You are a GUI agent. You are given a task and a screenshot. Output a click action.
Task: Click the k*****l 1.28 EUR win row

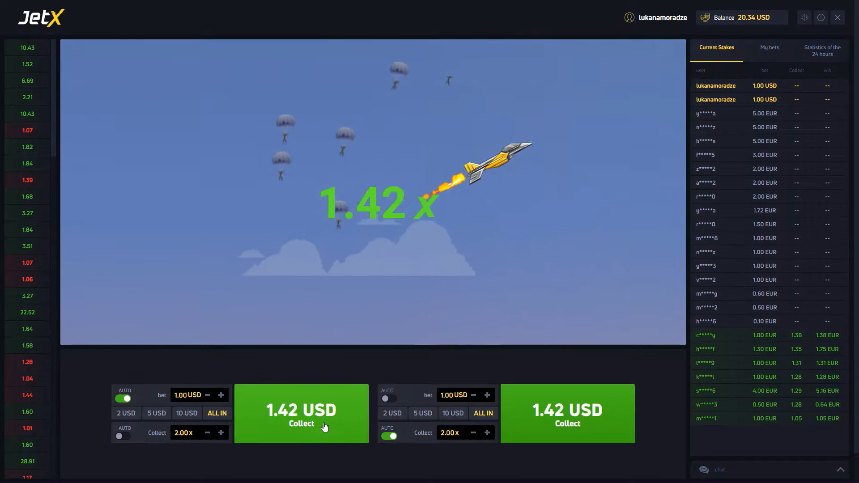[770, 377]
